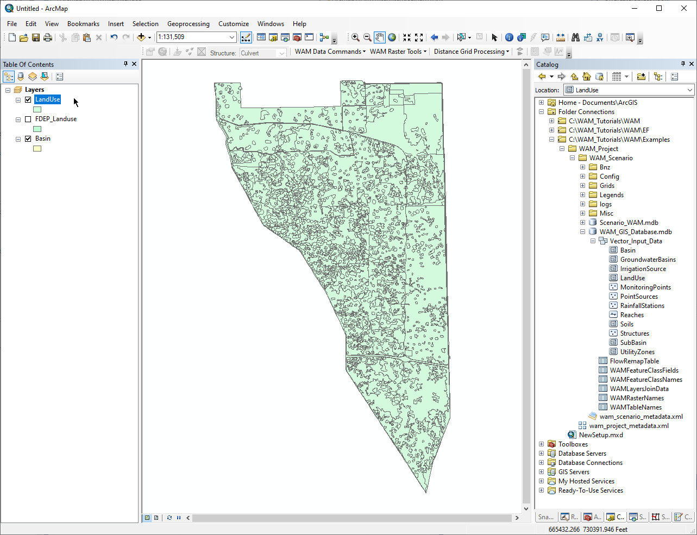Viewport: 697px width, 535px height.
Task: Open the Selection menu
Action: pyautogui.click(x=146, y=24)
